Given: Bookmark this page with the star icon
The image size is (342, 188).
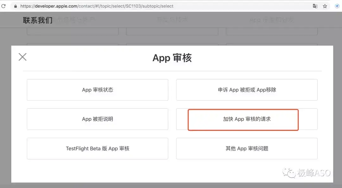Looking at the screenshot, I should (325, 6).
